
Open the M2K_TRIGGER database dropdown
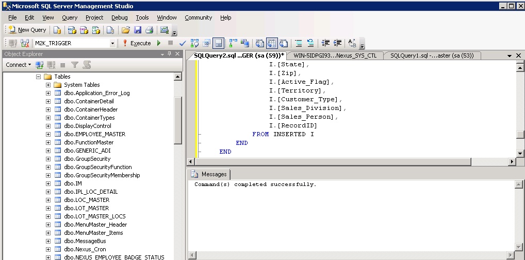[x=112, y=44]
